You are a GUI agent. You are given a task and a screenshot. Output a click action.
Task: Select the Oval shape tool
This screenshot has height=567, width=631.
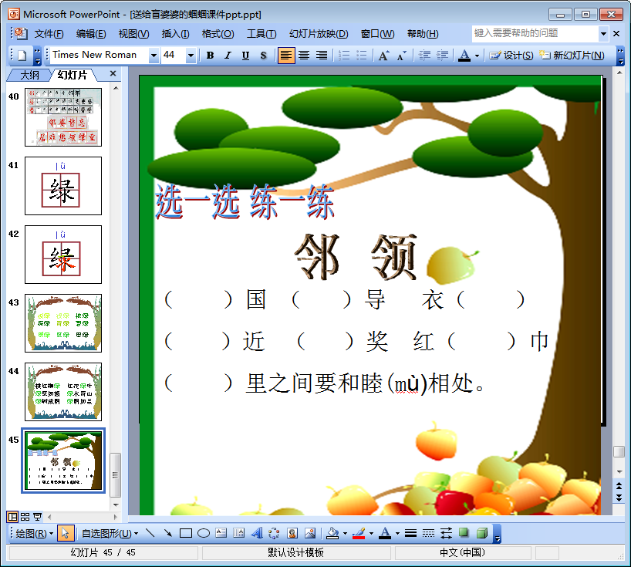coord(204,533)
